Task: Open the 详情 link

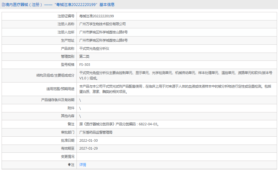Action: pos(82,165)
